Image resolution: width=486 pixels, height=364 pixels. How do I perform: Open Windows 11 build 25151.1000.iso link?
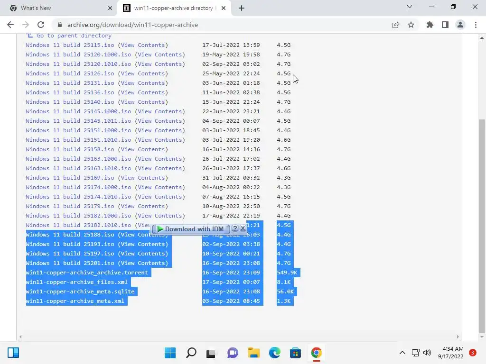pyautogui.click(x=78, y=130)
